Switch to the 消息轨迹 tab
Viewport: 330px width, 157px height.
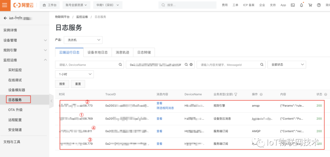point(123,52)
